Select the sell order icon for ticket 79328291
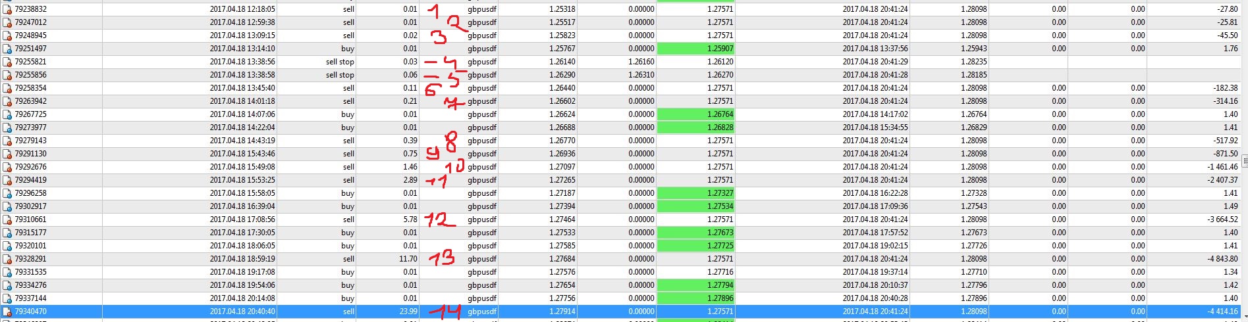The height and width of the screenshot is (322, 1248). click(x=7, y=259)
